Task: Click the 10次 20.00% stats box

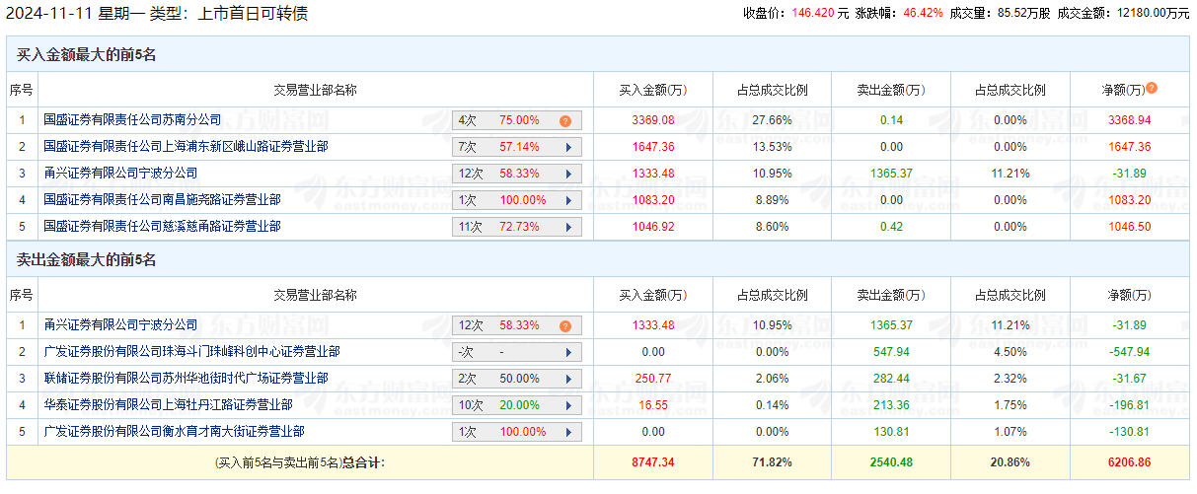Action: coord(516,405)
